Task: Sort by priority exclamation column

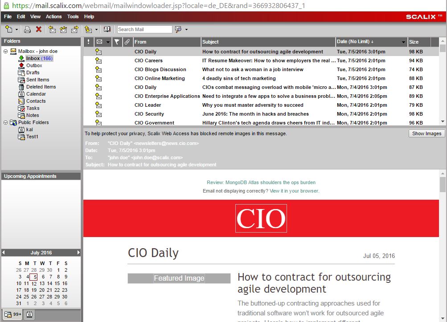Action: [88, 42]
